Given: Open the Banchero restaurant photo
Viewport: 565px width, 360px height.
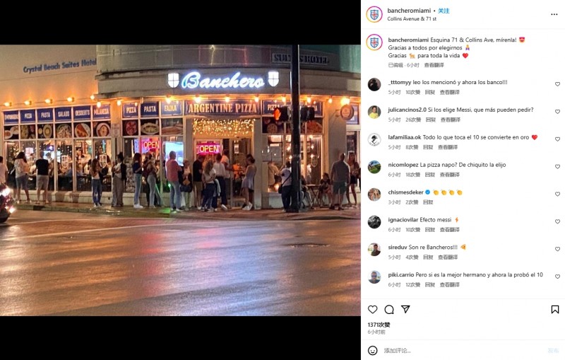Looking at the screenshot, I should coord(180,180).
